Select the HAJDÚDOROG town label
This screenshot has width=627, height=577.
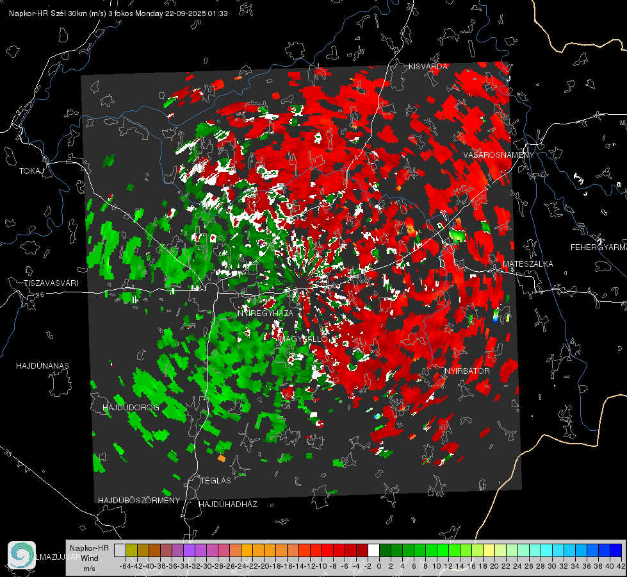pos(131,408)
